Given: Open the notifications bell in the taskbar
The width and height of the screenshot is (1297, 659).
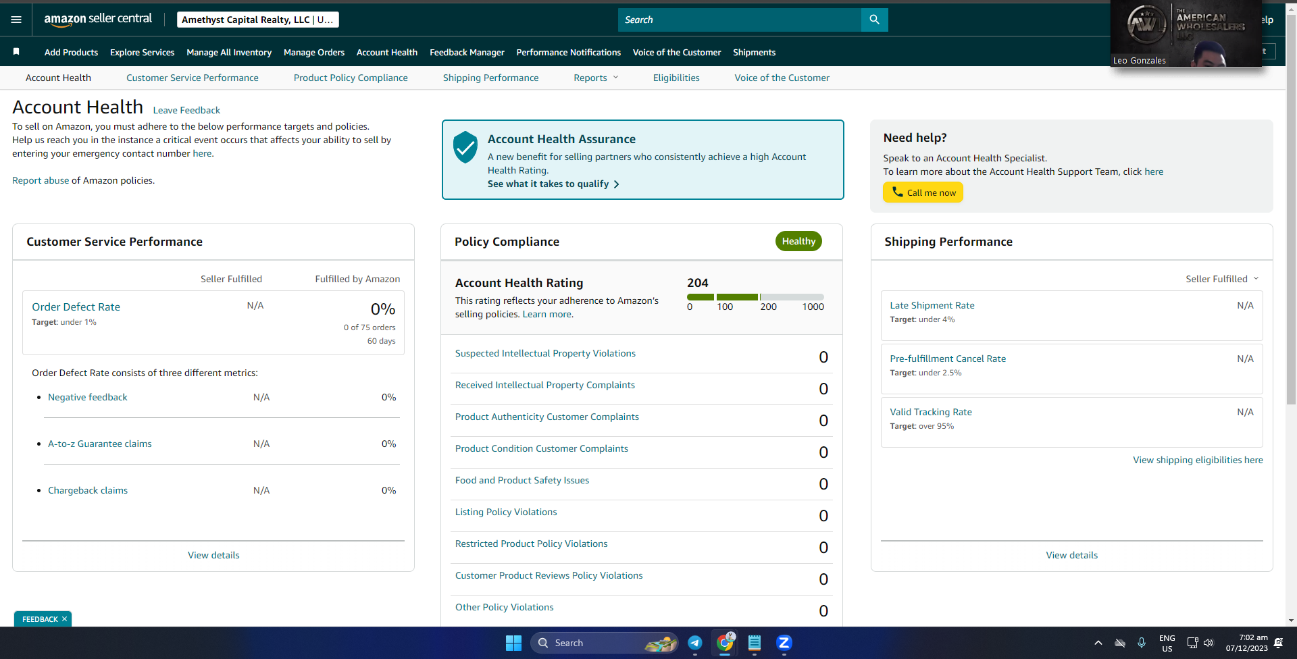Looking at the screenshot, I should [1278, 643].
